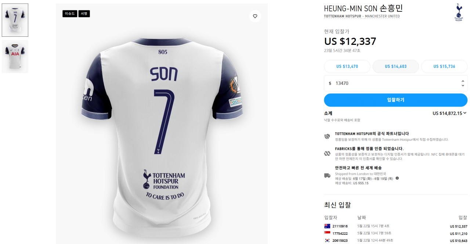Click the delivery truck shipping icon
Image resolution: width=470 pixels, height=244 pixels.
tap(327, 176)
